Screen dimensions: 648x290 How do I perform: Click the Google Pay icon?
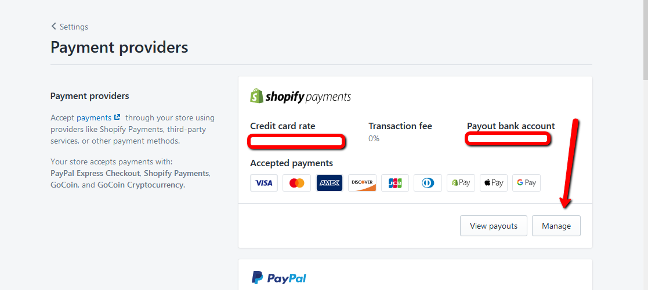click(x=526, y=183)
